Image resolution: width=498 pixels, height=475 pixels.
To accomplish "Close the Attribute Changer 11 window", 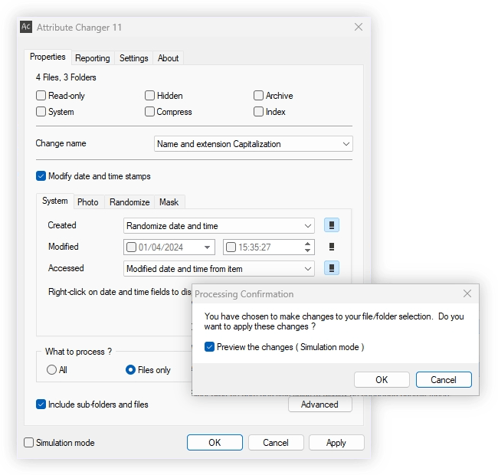I will [x=359, y=27].
